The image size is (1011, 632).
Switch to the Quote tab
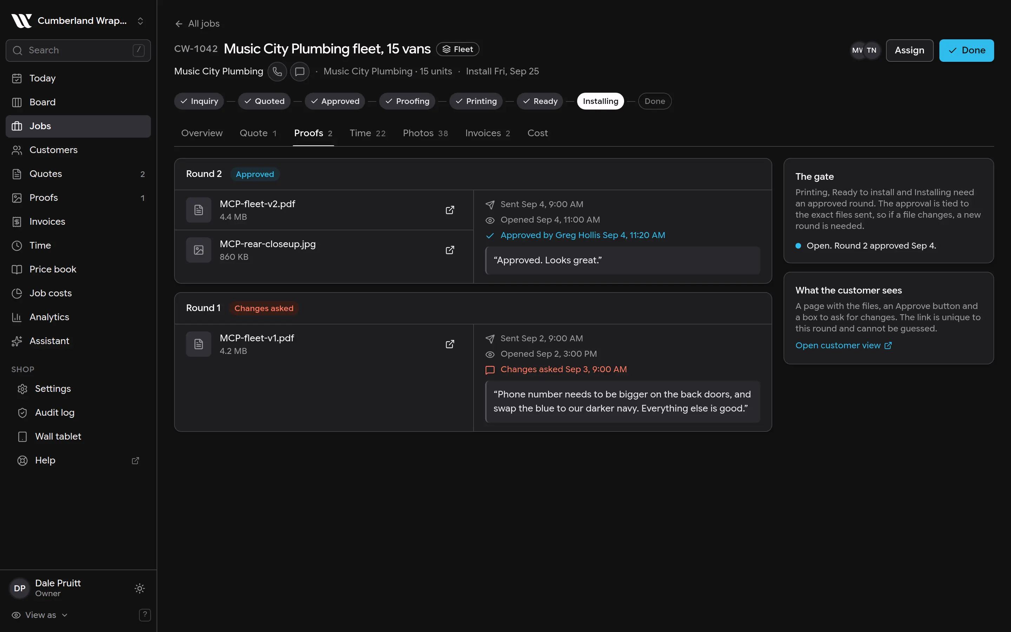(258, 133)
